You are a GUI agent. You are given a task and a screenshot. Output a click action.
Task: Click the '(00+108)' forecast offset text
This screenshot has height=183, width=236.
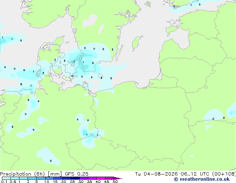[224, 174]
